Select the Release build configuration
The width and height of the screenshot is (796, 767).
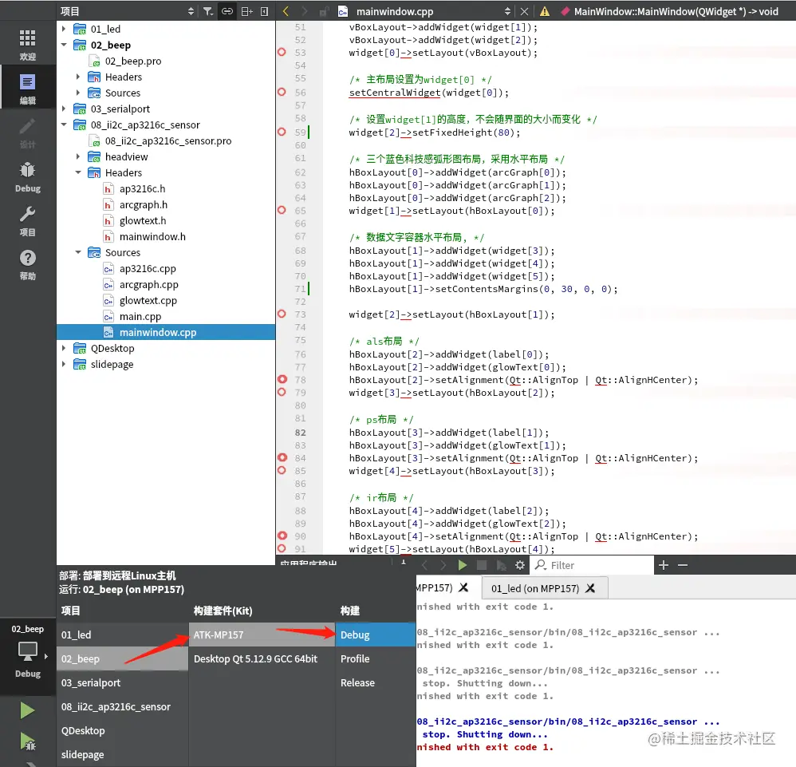pos(376,682)
